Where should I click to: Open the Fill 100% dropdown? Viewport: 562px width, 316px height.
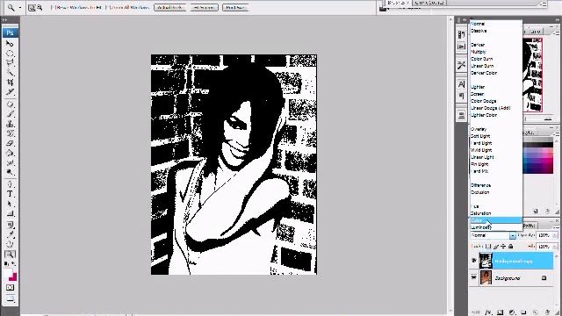point(555,247)
